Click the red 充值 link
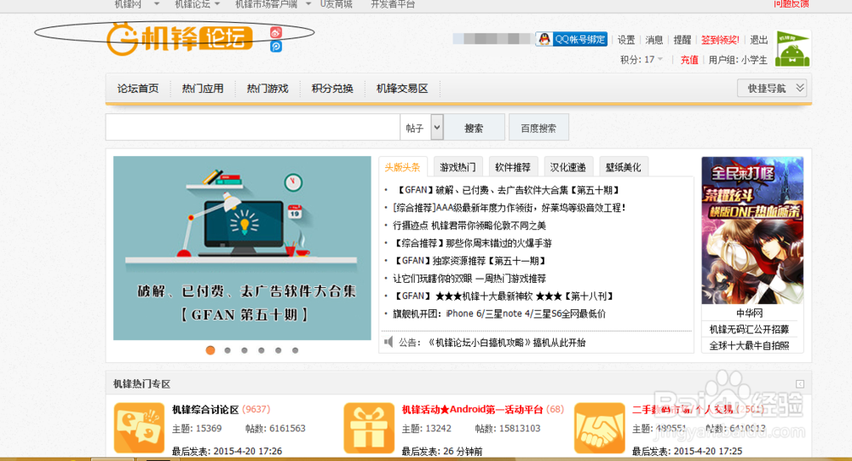 click(689, 60)
